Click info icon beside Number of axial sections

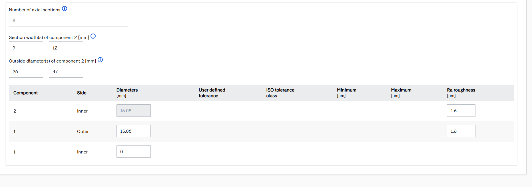(65, 9)
